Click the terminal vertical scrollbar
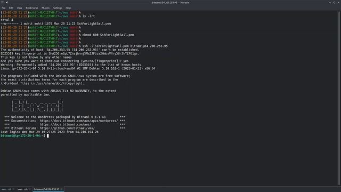 (x=339, y=98)
